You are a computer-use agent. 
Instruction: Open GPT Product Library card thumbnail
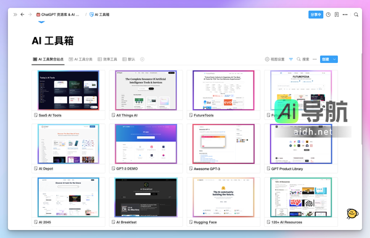[301, 144]
